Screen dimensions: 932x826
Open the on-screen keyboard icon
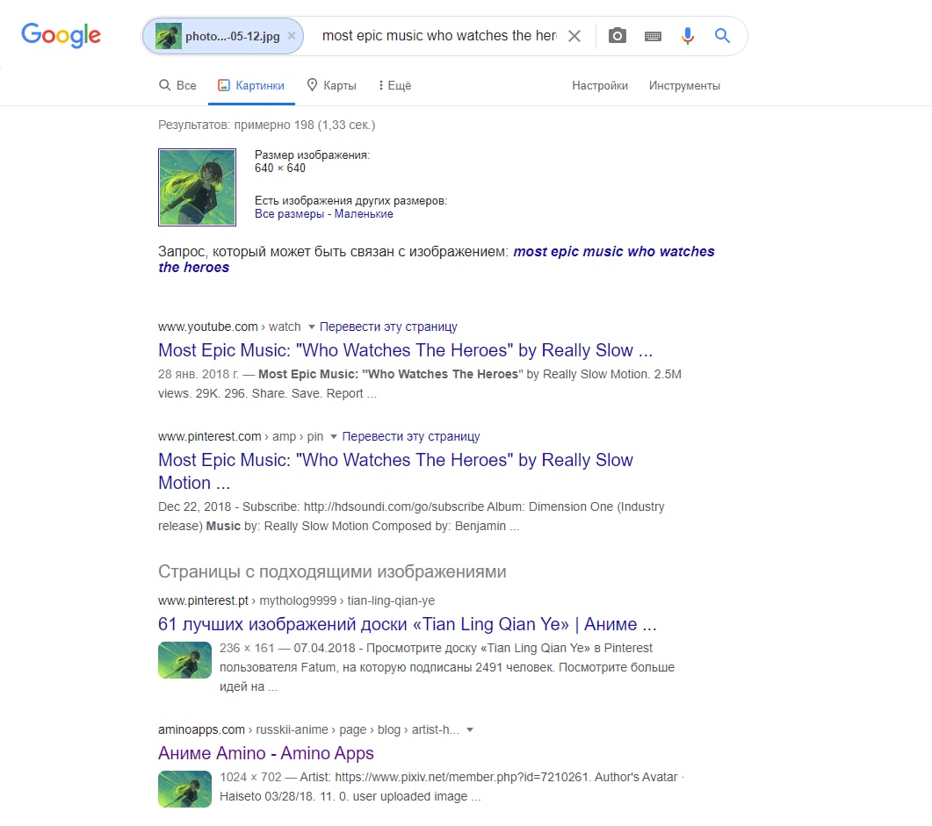coord(653,36)
